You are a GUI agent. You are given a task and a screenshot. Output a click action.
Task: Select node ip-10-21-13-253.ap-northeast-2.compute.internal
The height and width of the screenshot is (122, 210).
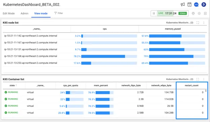tap(31, 63)
